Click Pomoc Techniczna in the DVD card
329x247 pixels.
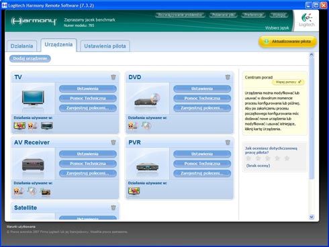point(202,99)
